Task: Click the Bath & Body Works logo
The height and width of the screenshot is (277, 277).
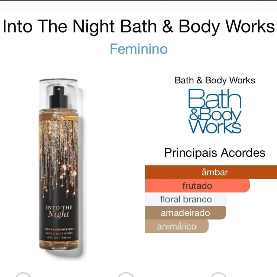Action: [x=215, y=111]
